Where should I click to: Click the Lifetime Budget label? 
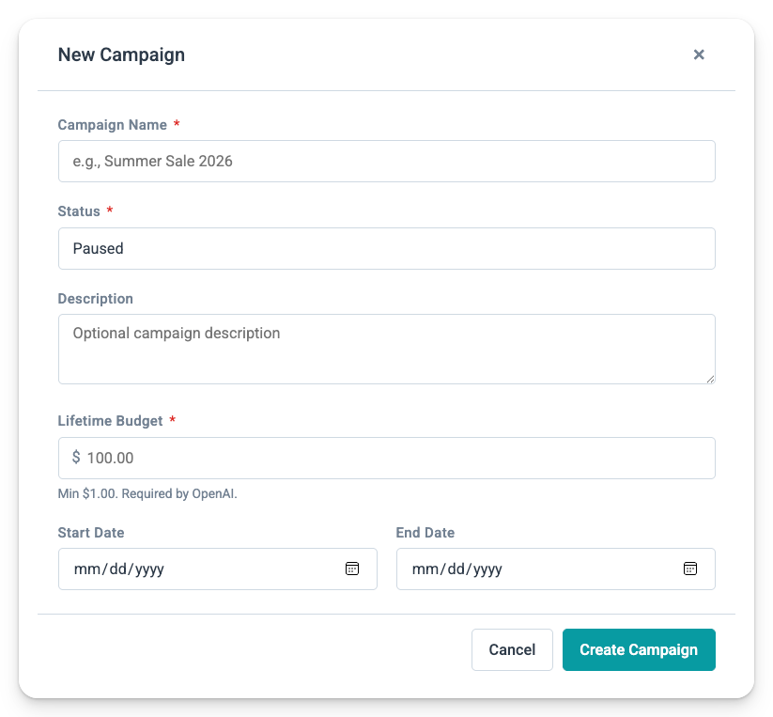(110, 420)
